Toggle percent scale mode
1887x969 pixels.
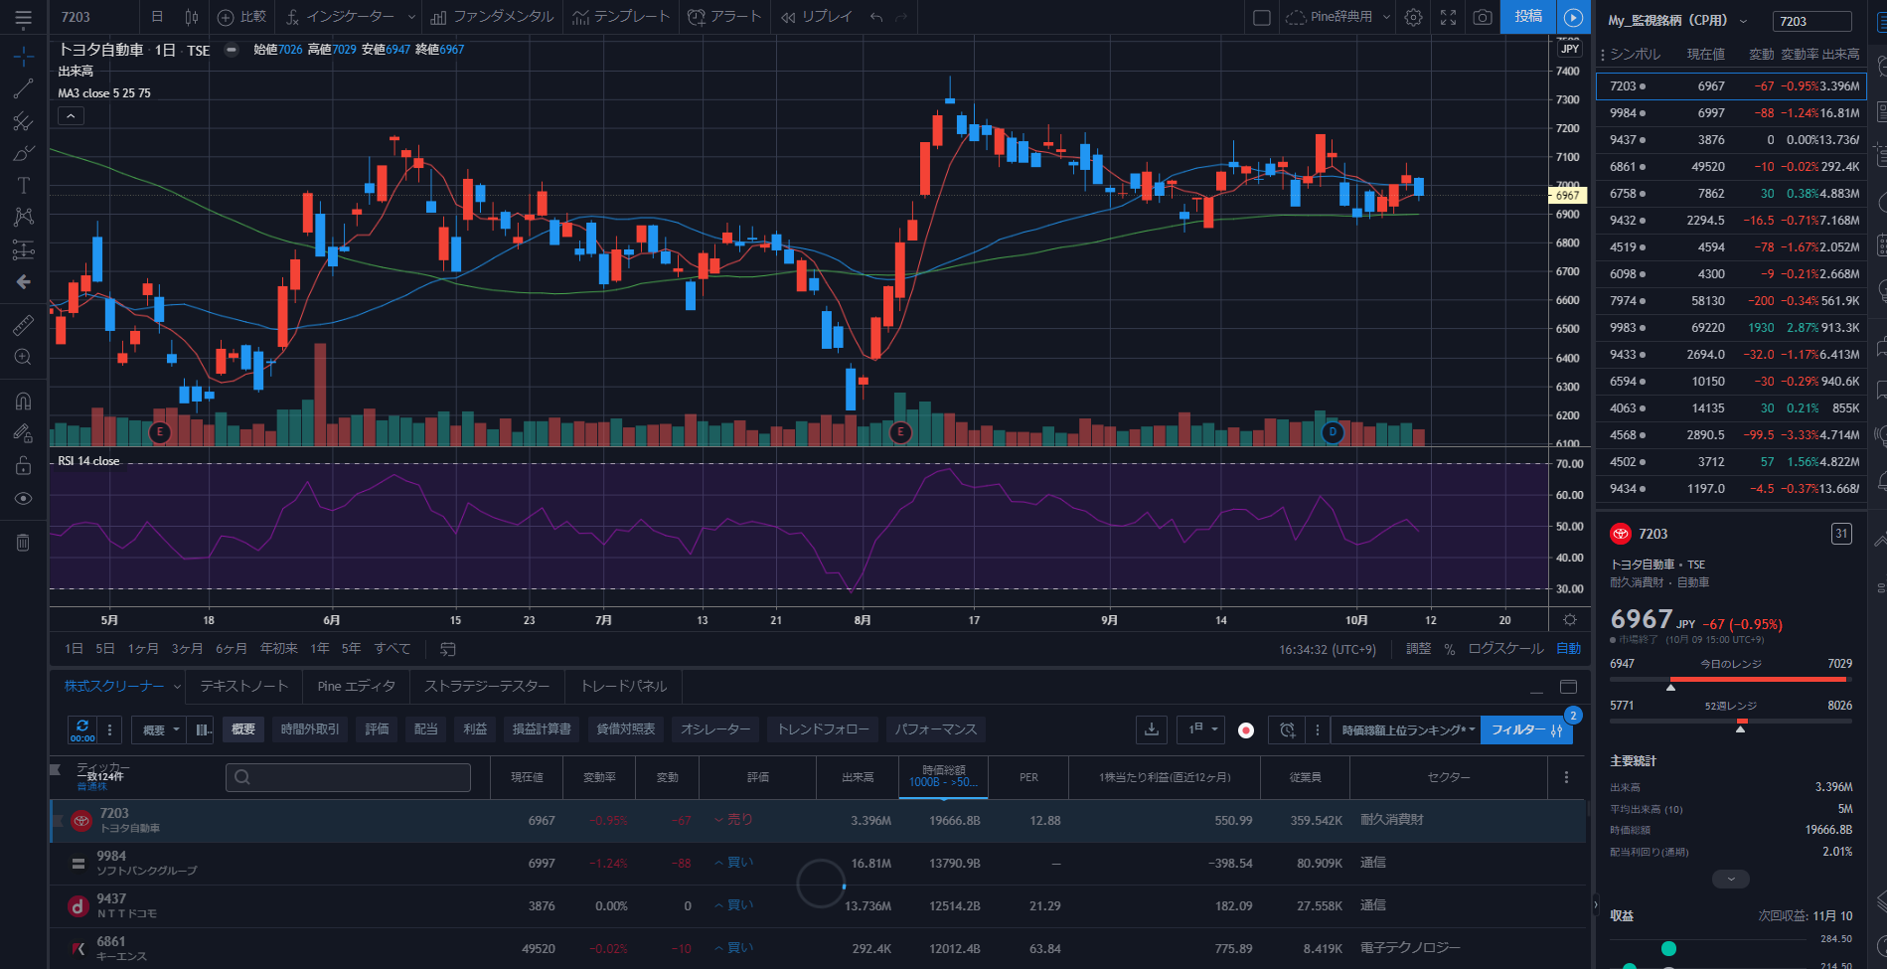pyautogui.click(x=1450, y=649)
